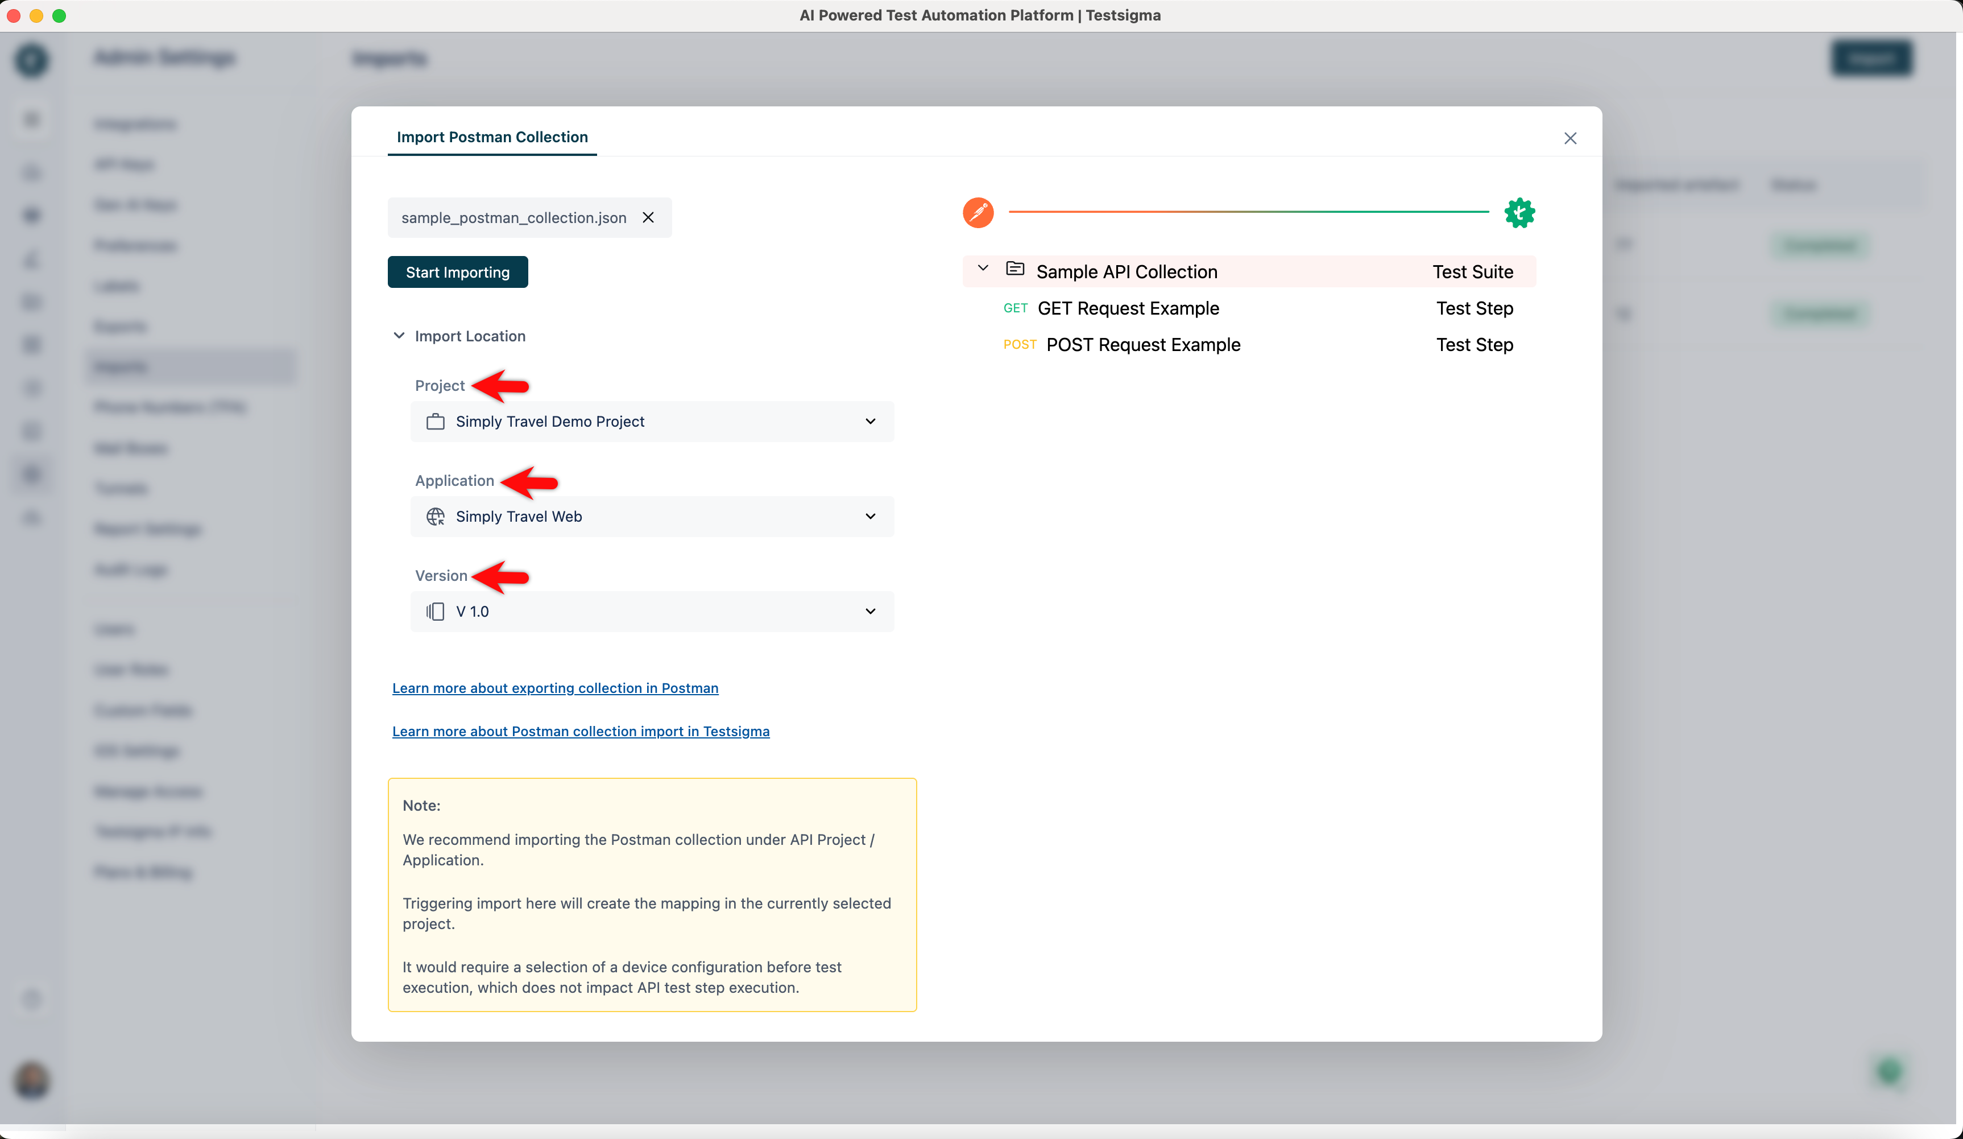Click the globe icon in Application field
Screen dimensions: 1963x1139
tap(436, 516)
